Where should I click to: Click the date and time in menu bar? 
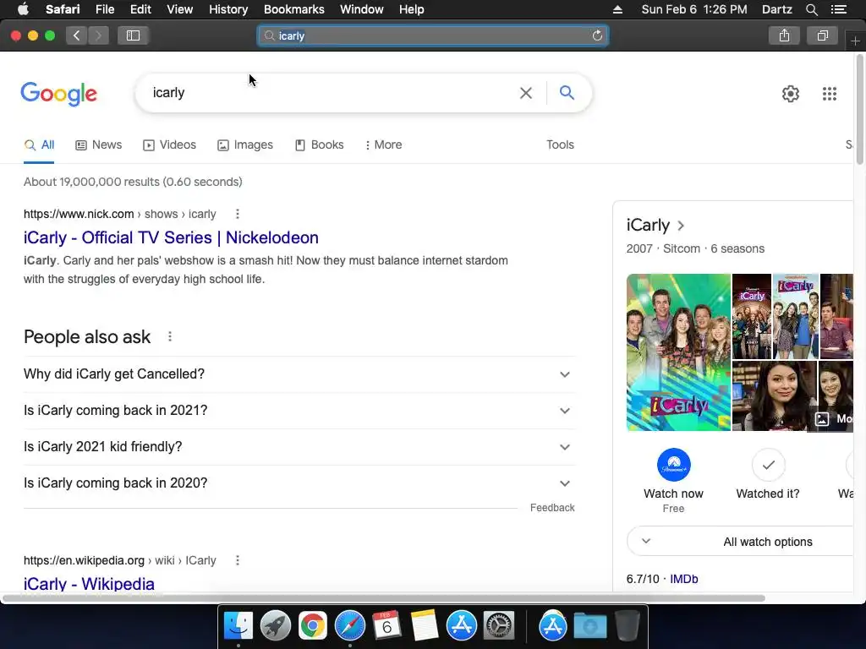694,9
